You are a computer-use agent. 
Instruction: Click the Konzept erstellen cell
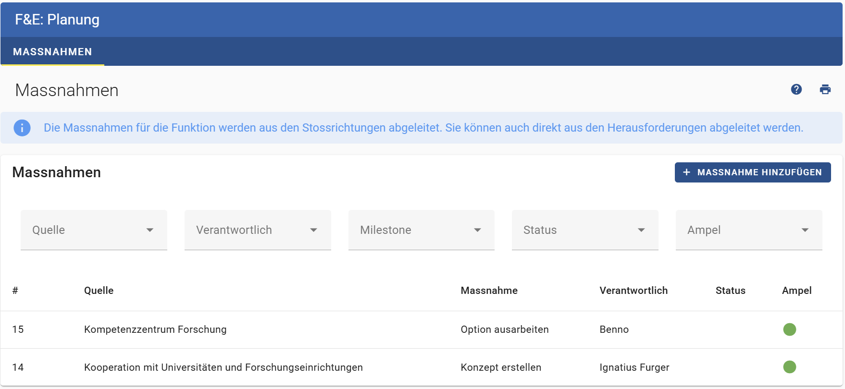click(501, 367)
